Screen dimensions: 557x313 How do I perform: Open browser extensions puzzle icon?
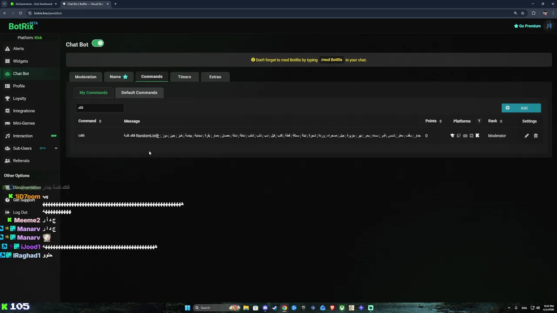(534, 13)
